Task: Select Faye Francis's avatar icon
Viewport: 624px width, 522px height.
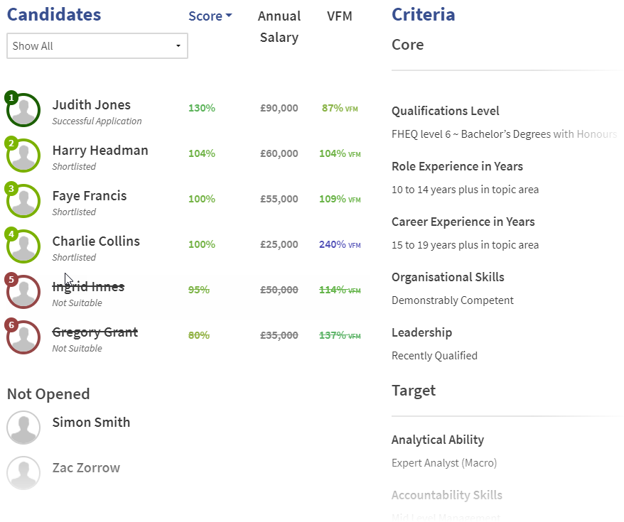Action: (24, 201)
